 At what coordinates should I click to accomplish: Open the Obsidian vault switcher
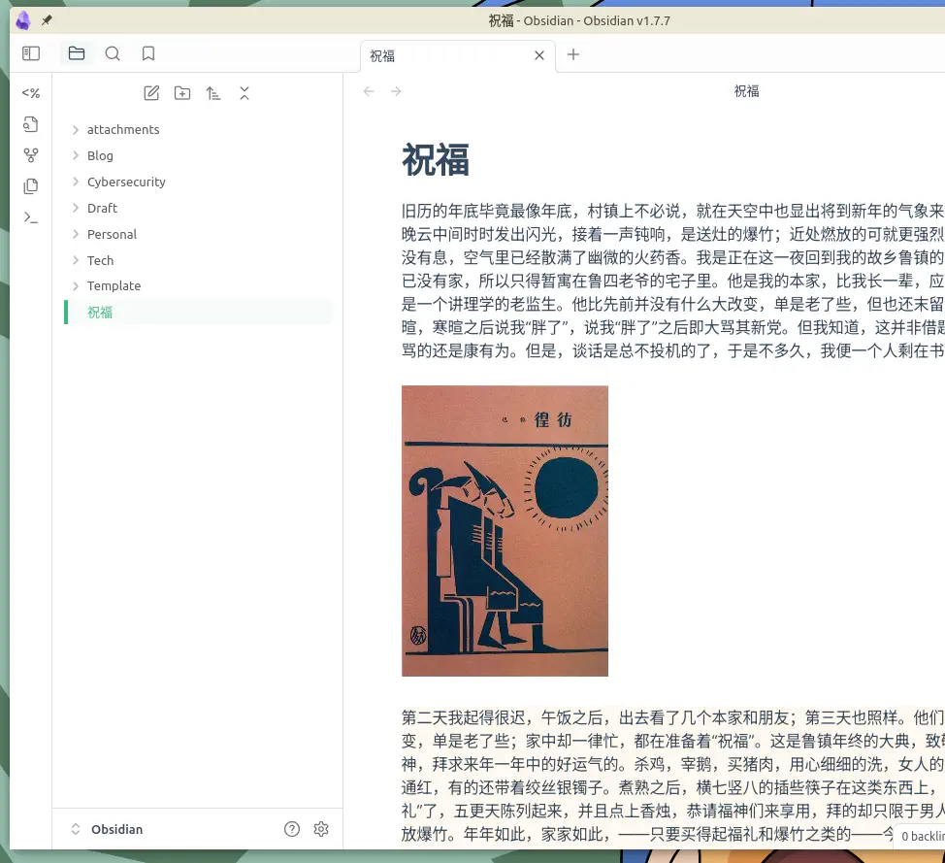tap(108, 829)
